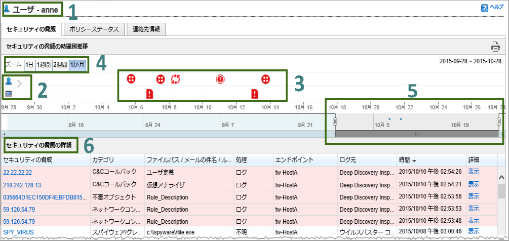Screen dimensions: 509x241
Task: Click the red exclamation circle threat icon
Action: [220, 79]
